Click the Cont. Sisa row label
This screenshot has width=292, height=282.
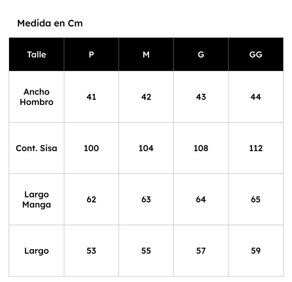(x=36, y=148)
